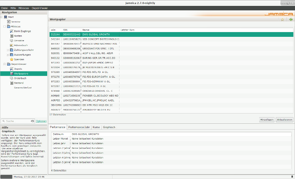
Task: Open the Optionen link beside search
Action: pos(41,121)
